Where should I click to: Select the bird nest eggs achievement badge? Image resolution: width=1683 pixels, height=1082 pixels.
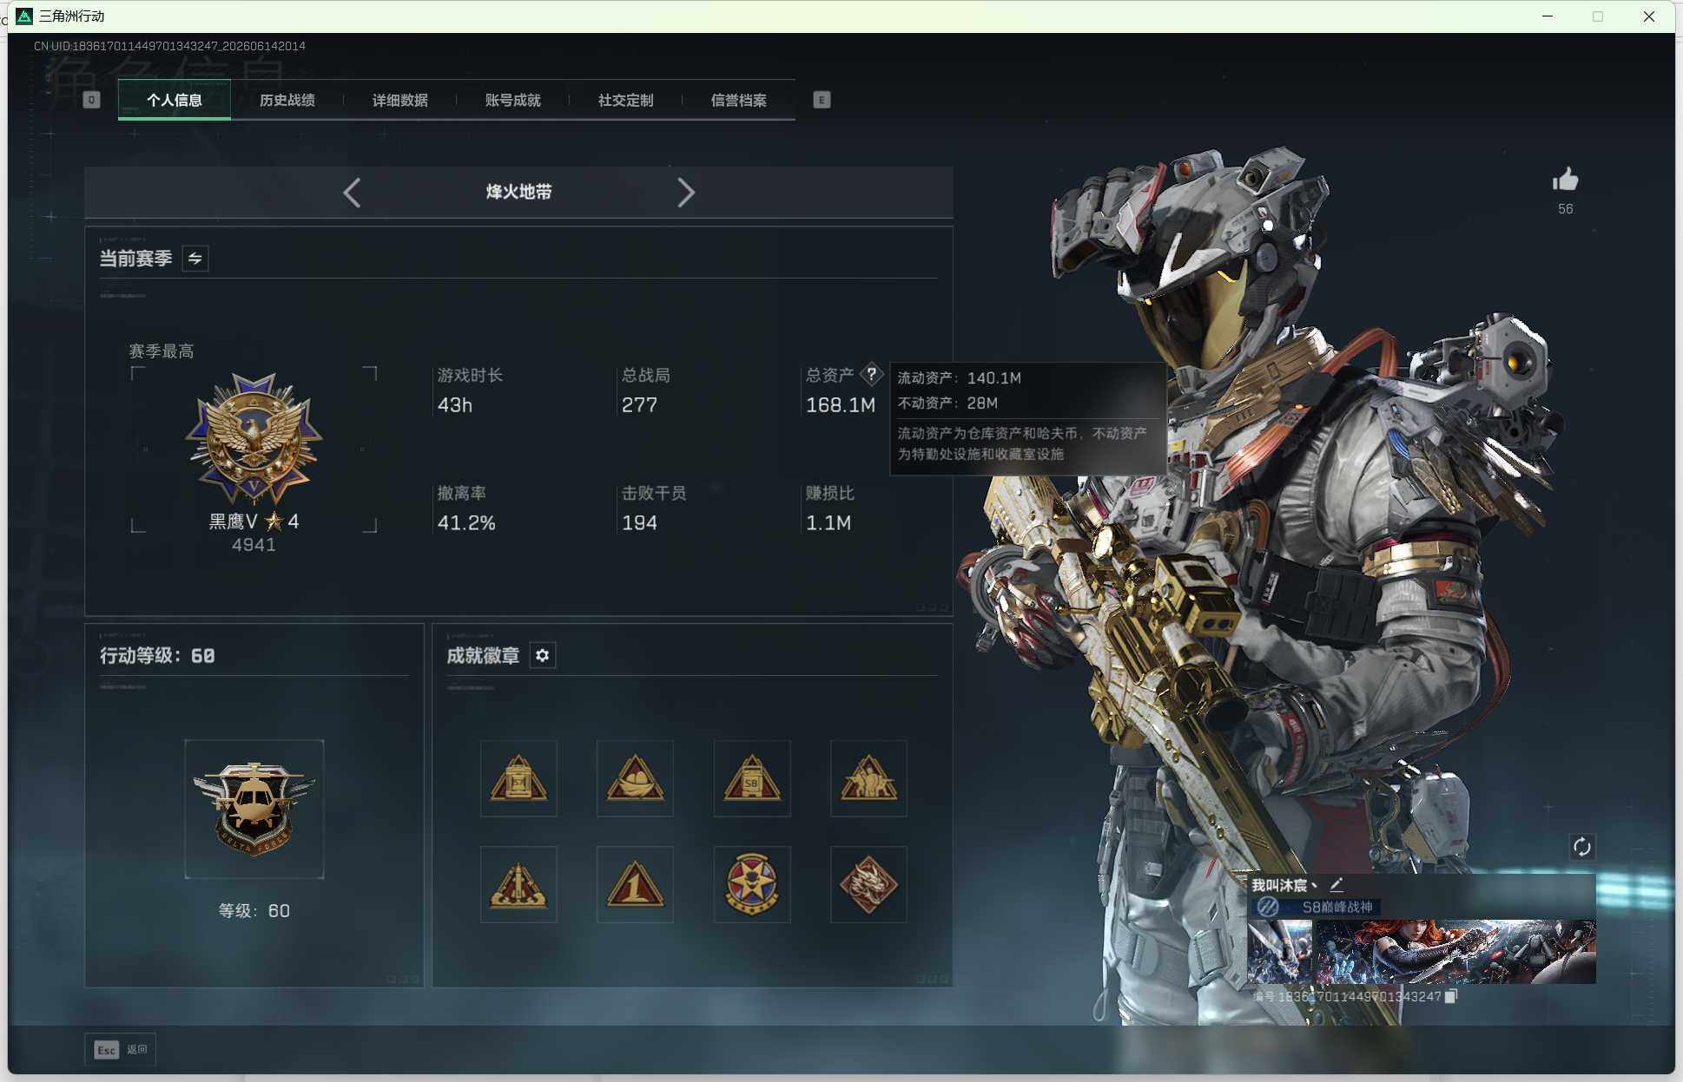coord(635,778)
